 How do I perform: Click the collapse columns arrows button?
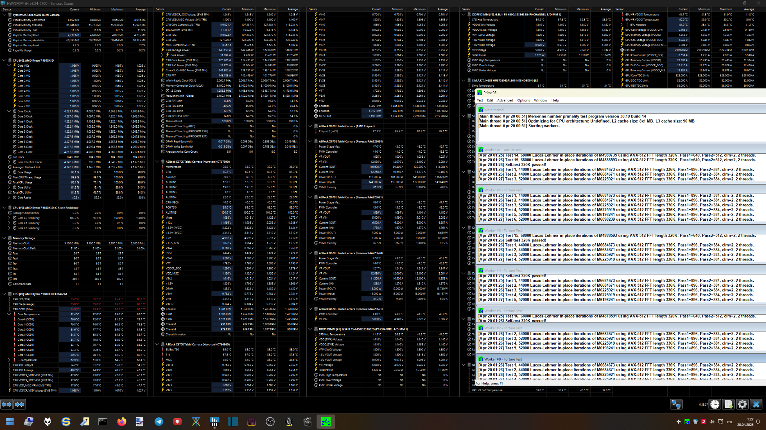[x=19, y=404]
